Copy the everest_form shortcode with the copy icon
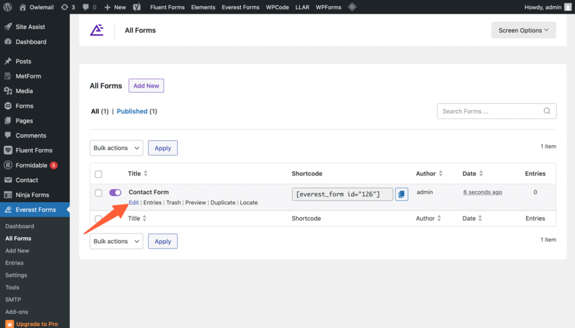 tap(401, 194)
